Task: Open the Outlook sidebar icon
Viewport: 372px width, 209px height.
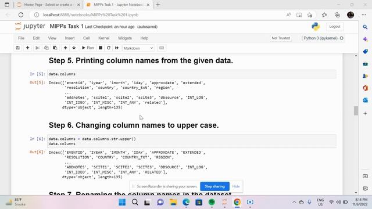Action: [365, 100]
